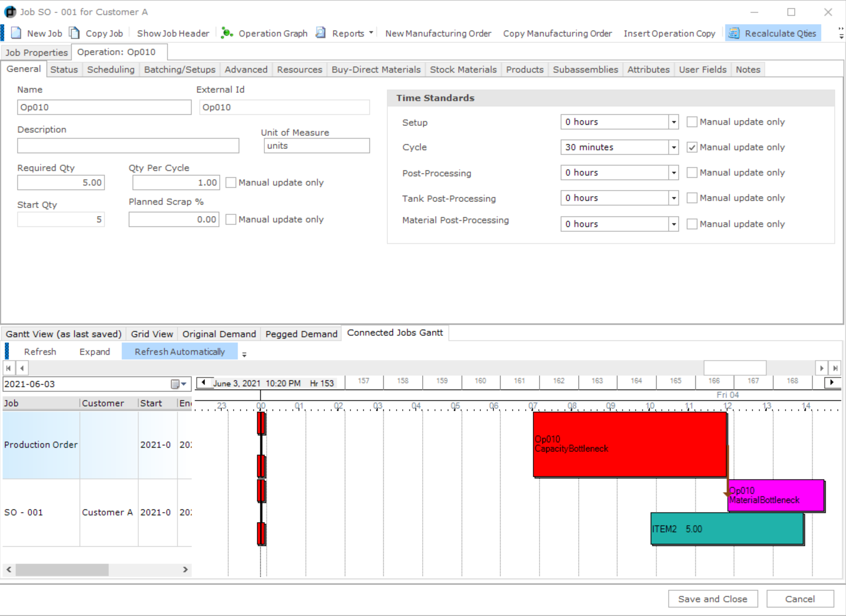This screenshot has height=616, width=846.
Task: Select the teal ITEM2 5.00 bar
Action: [727, 529]
